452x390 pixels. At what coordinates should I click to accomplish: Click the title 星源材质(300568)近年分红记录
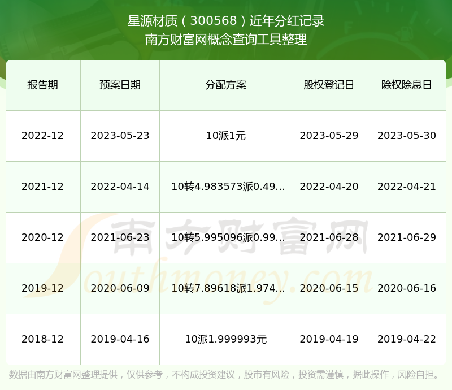(x=226, y=21)
